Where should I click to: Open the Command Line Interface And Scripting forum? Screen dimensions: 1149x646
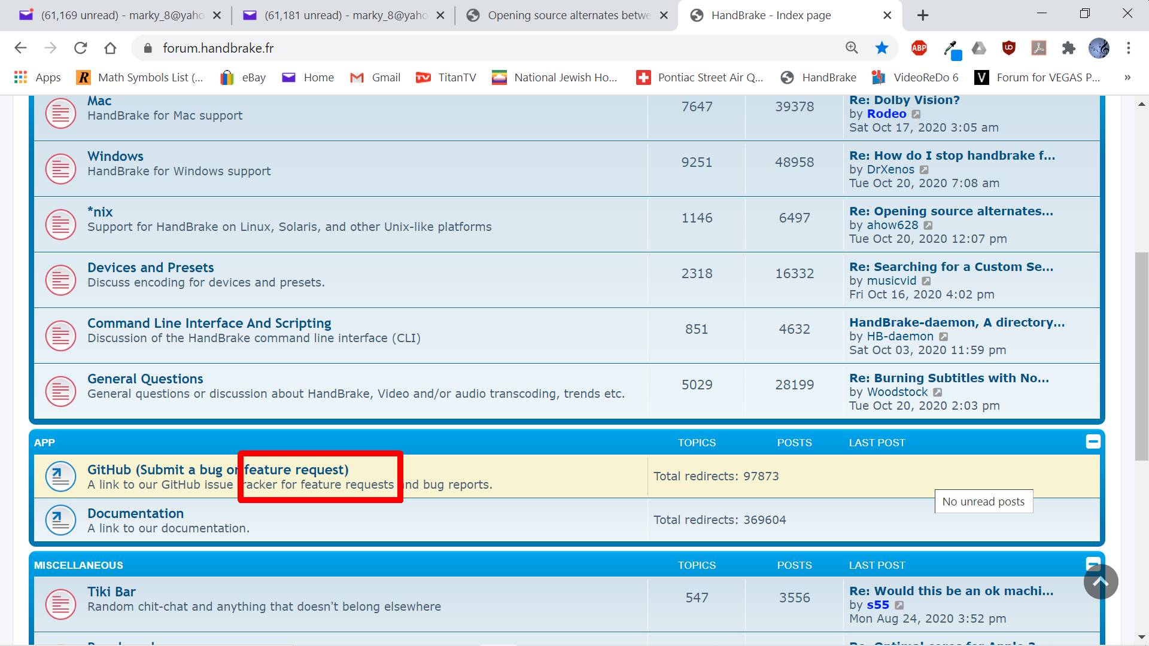click(209, 323)
